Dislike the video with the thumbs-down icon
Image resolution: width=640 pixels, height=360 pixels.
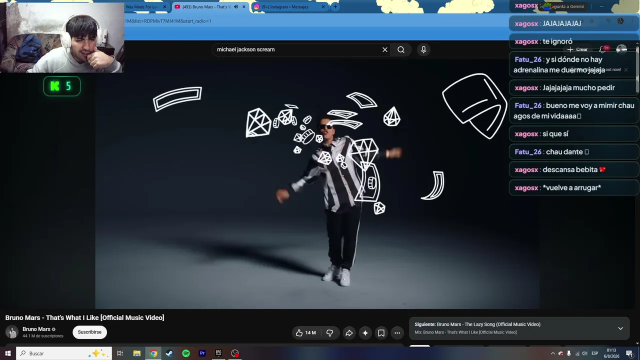pos(329,333)
